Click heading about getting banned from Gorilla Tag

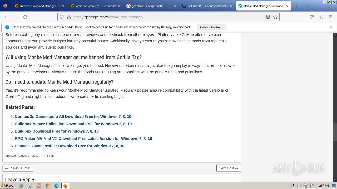(x=74, y=57)
